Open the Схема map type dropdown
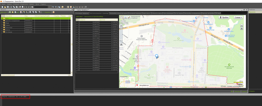262x106 pixels. 238,18
